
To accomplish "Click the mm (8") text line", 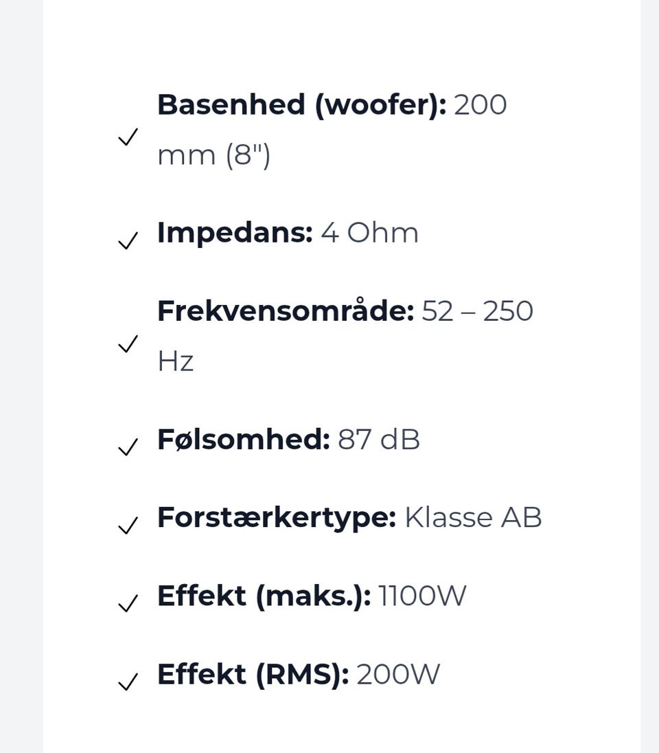I will 214,155.
